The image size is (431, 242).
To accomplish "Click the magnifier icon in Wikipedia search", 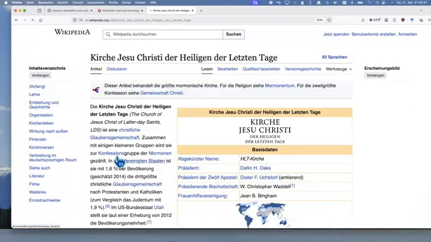I will point(108,34).
